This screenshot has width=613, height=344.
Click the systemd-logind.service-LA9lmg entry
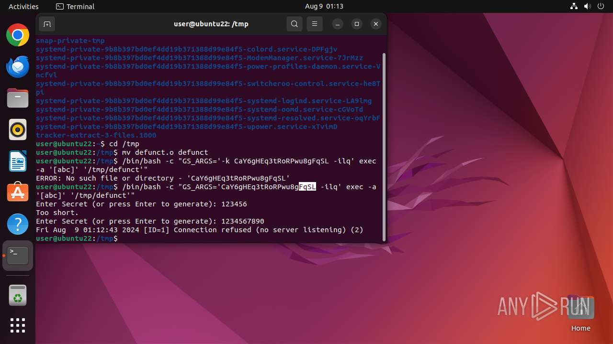coord(204,101)
